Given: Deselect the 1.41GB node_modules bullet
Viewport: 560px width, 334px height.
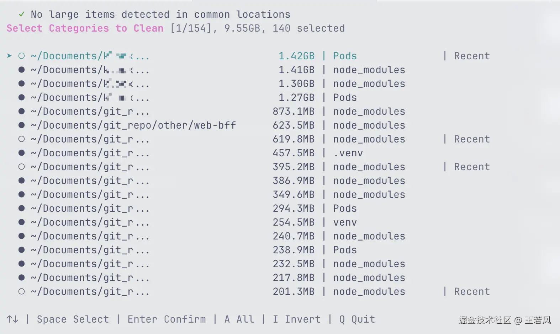Looking at the screenshot, I should coord(22,70).
